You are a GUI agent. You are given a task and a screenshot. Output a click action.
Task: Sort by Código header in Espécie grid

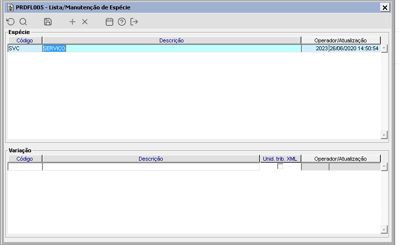[25, 40]
